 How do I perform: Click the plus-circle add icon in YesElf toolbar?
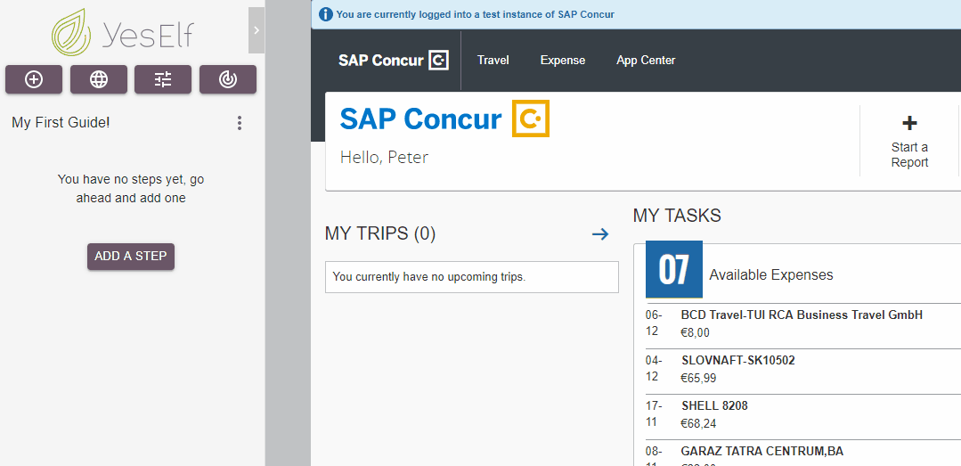(x=34, y=79)
